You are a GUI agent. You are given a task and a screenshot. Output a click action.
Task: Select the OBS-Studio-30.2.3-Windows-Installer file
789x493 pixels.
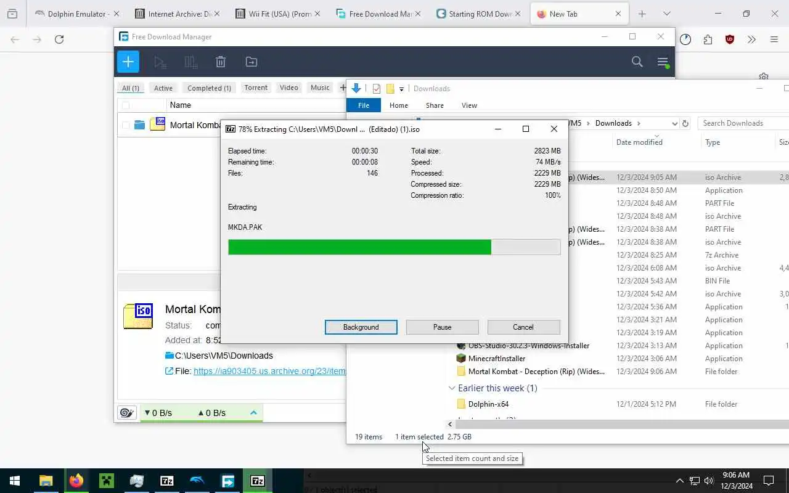pos(529,346)
